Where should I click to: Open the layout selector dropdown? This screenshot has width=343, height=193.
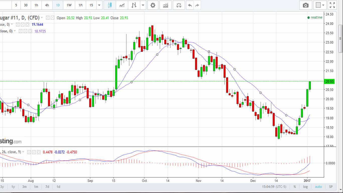point(320,5)
